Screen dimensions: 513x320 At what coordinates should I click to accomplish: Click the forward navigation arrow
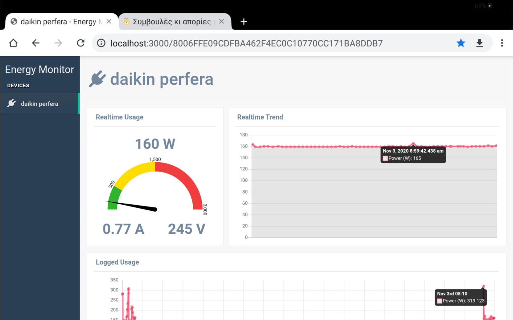pyautogui.click(x=58, y=43)
